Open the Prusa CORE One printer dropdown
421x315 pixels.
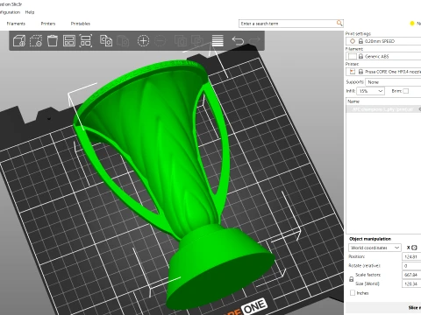383,72
